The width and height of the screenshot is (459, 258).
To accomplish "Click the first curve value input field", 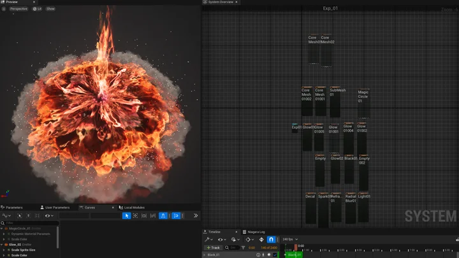I will click(74, 215).
